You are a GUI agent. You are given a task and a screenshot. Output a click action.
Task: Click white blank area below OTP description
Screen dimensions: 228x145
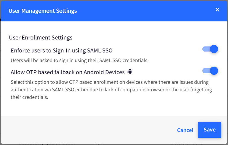click(x=114, y=108)
